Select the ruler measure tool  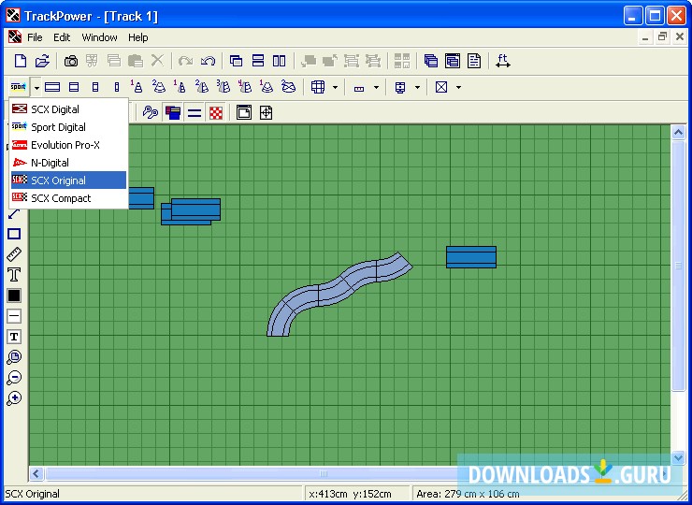(14, 254)
